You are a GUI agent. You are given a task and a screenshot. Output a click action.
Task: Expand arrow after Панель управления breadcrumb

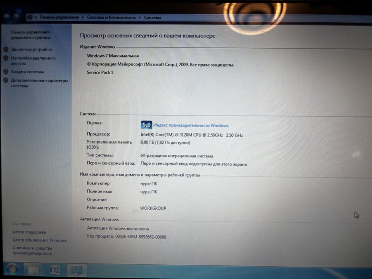(x=83, y=17)
